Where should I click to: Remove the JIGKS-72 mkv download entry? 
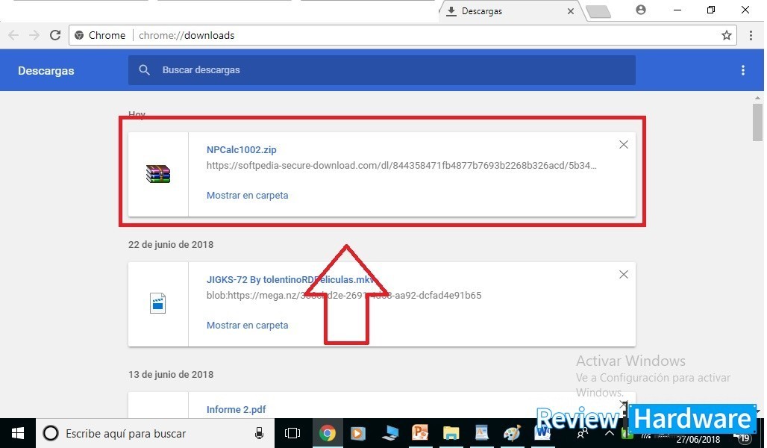click(x=624, y=274)
